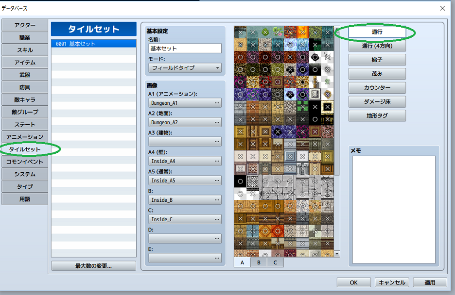
Task: Toggle passage on black tile with circle beside QR pattern
Action: click(x=240, y=181)
